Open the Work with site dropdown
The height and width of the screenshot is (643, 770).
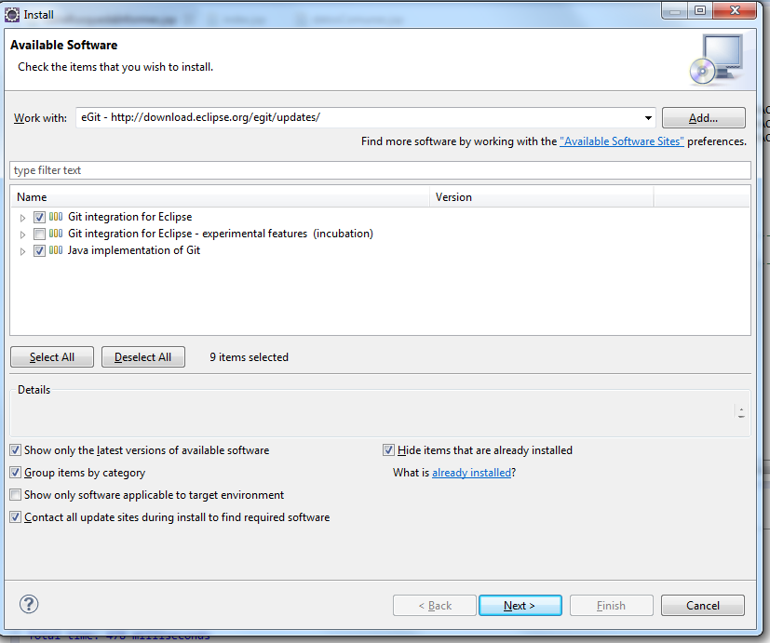pyautogui.click(x=648, y=118)
